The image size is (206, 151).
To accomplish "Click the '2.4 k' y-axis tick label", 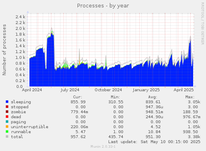I will [x=20, y=17].
